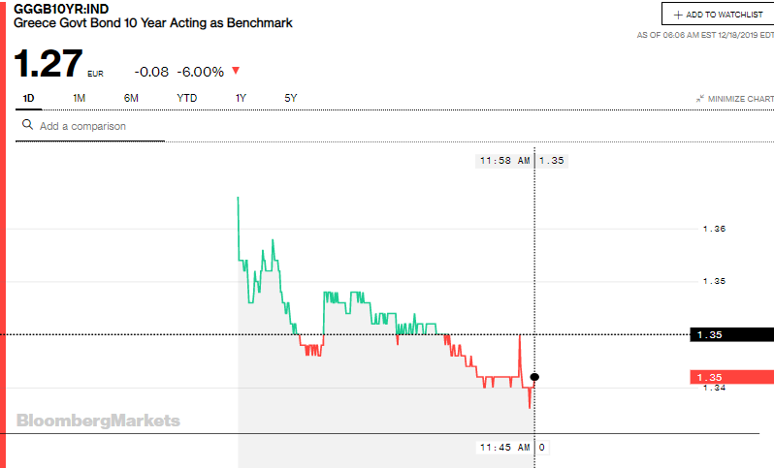Screen dimensions: 774x468
Task: Select the 1D time range tab
Action: tap(28, 98)
